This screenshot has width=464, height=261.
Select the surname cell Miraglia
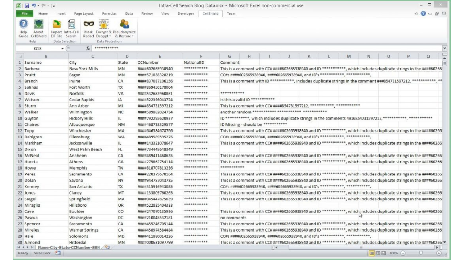pyautogui.click(x=46, y=205)
